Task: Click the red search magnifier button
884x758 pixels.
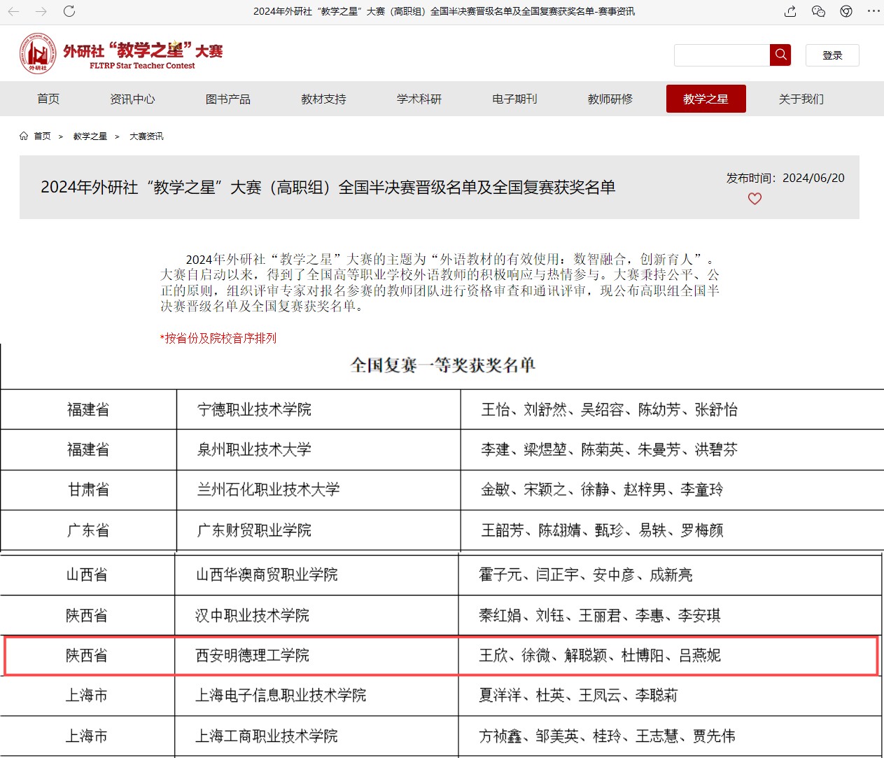Action: click(780, 55)
